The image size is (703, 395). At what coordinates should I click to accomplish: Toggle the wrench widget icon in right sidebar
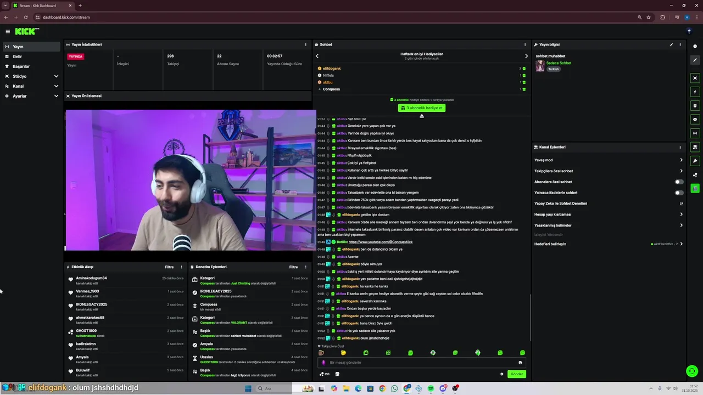click(x=695, y=161)
